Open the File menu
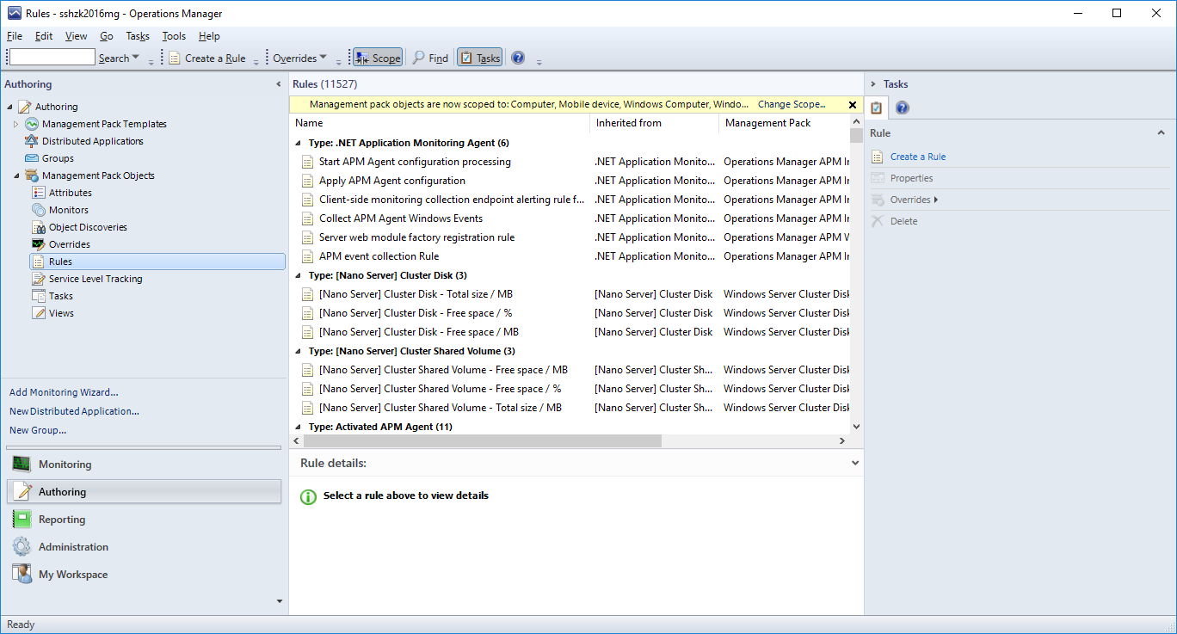The image size is (1177, 634). coord(15,36)
